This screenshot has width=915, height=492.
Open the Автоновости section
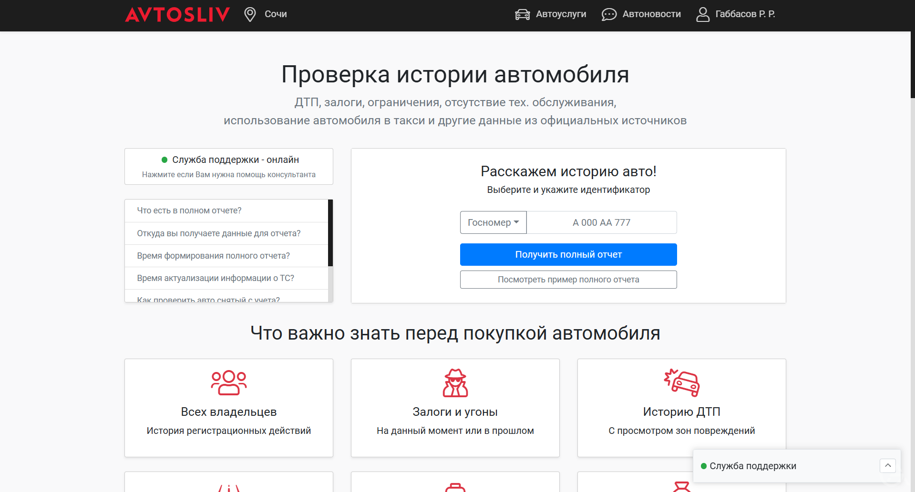point(651,14)
